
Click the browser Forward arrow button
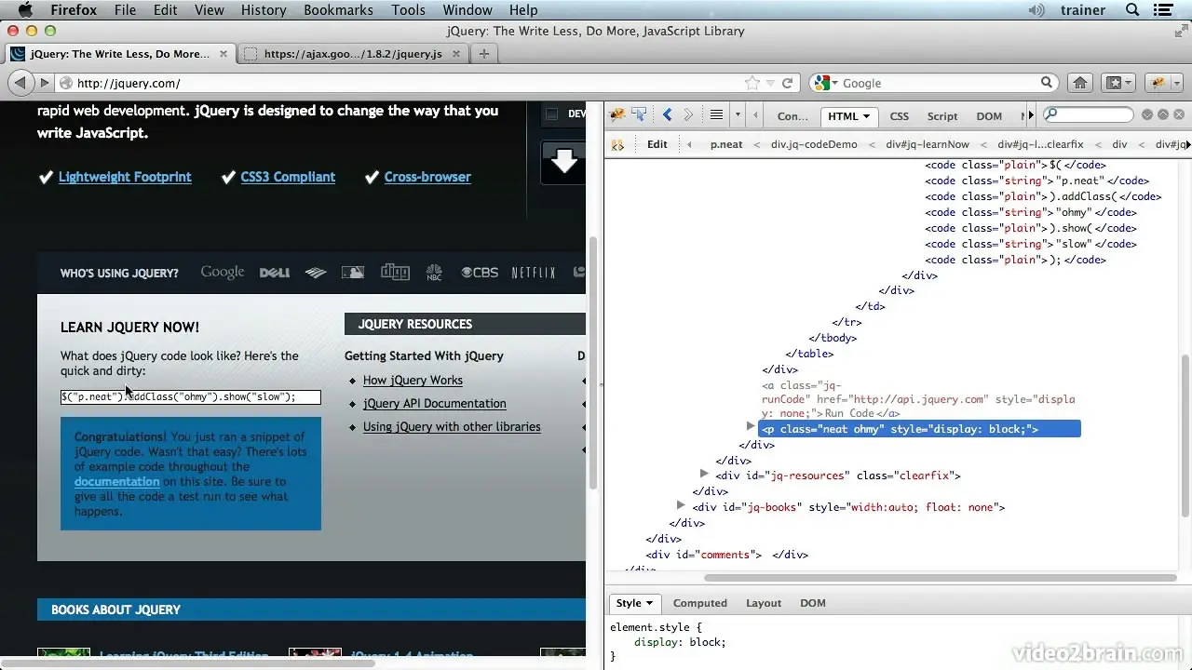click(x=44, y=83)
